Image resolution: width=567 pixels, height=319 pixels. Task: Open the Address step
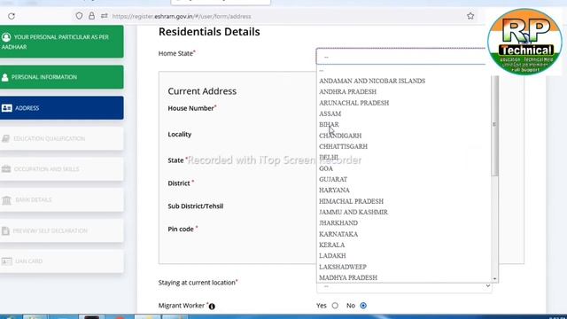62,108
